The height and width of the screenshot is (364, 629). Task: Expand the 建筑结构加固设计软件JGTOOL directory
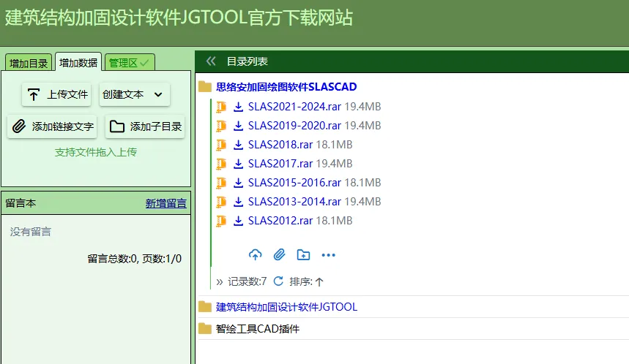286,307
